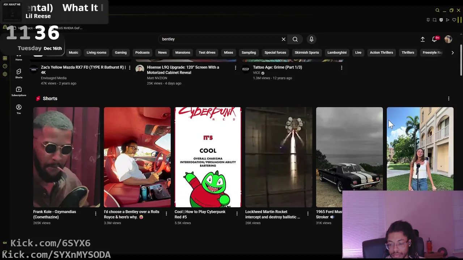463x260 pixels.
Task: Open Lockheed Martin rocket short thumbnail
Action: point(279,157)
